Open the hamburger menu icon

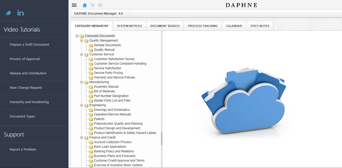click(74, 5)
